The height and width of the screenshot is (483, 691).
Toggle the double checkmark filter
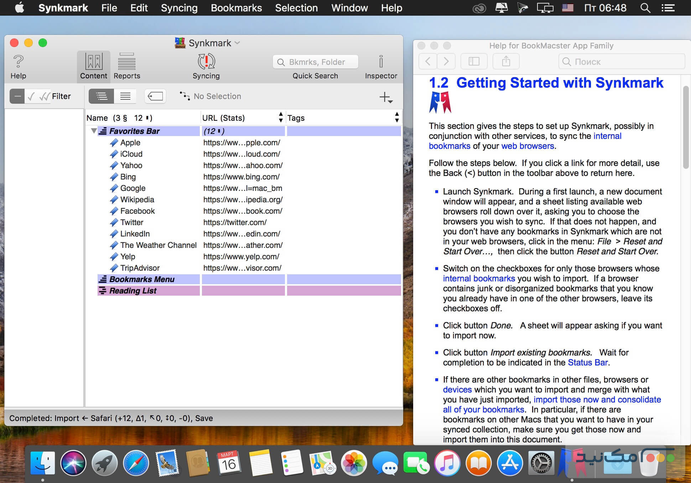[45, 96]
